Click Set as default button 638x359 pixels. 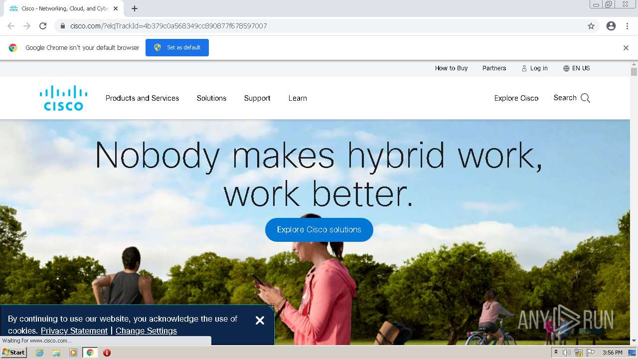click(177, 47)
